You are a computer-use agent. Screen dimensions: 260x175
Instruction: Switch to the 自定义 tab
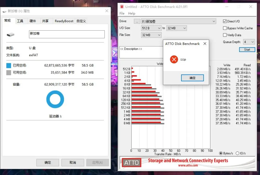click(81, 21)
